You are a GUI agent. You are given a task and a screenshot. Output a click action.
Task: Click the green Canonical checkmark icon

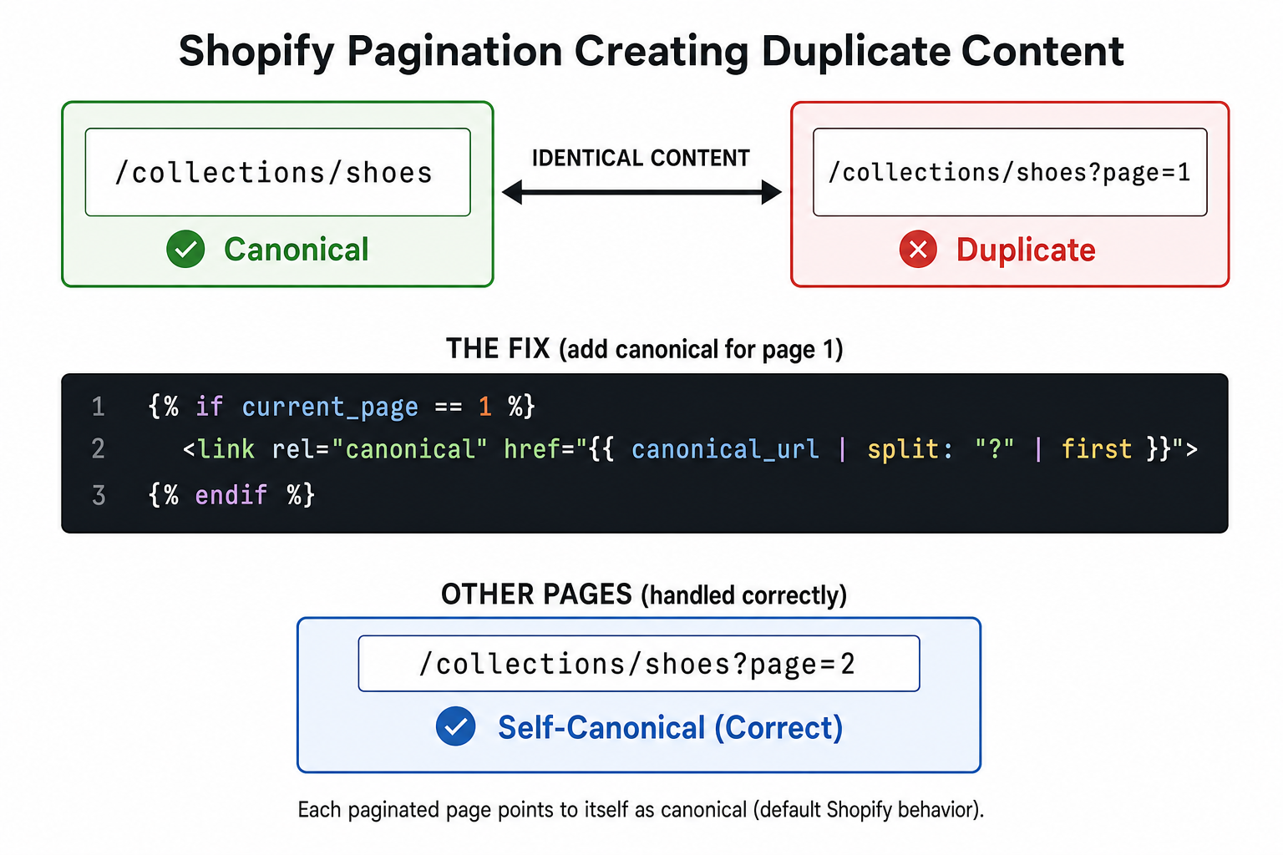tap(185, 249)
